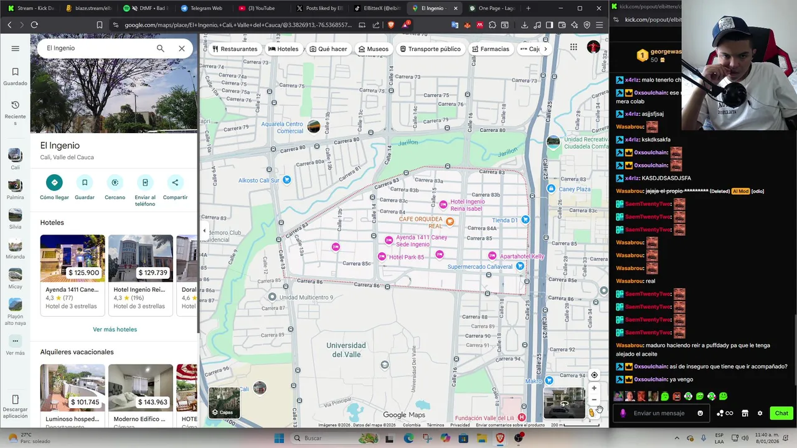Go back with the browser back arrow

[9, 25]
